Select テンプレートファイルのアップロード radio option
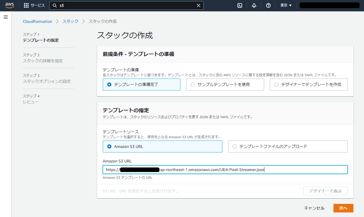Image resolution: width=364 pixels, height=217 pixels. click(288, 146)
